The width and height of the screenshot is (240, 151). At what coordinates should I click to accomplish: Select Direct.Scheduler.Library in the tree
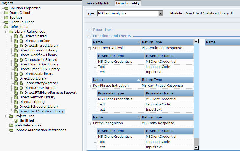(39, 107)
